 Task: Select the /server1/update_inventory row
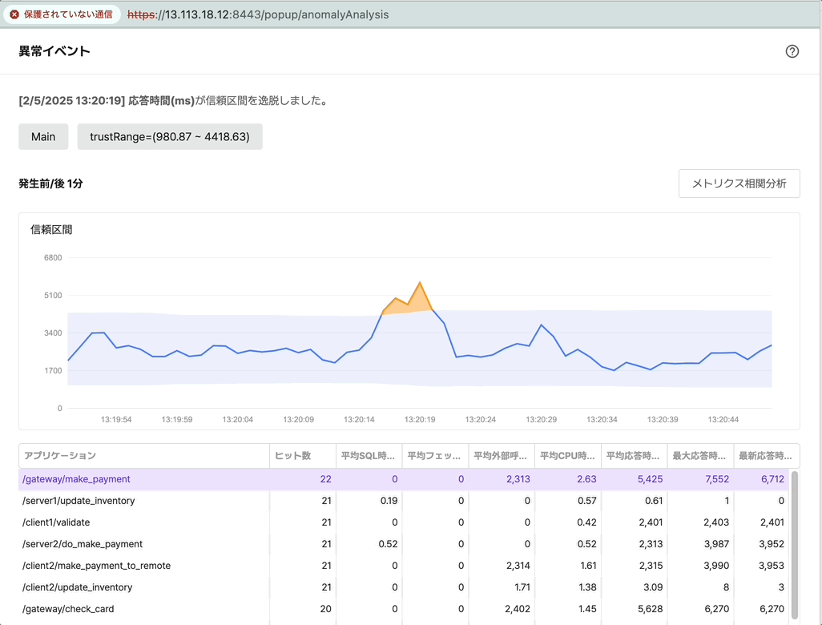click(79, 501)
